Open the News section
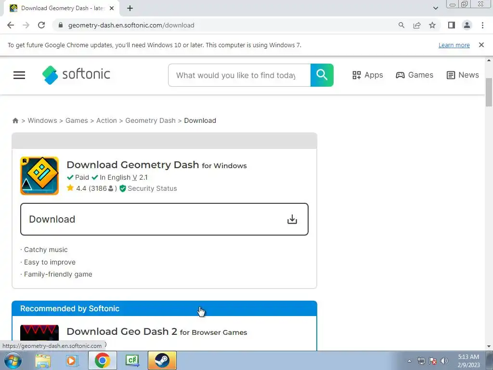 tap(463, 75)
